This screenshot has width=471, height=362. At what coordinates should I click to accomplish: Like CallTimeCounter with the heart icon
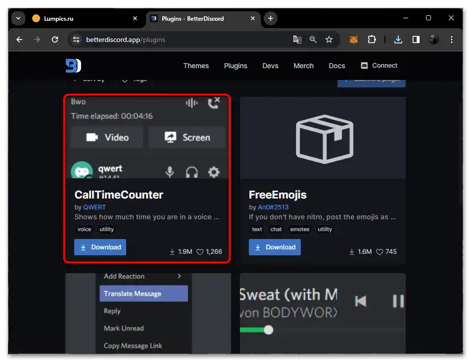pyautogui.click(x=200, y=252)
